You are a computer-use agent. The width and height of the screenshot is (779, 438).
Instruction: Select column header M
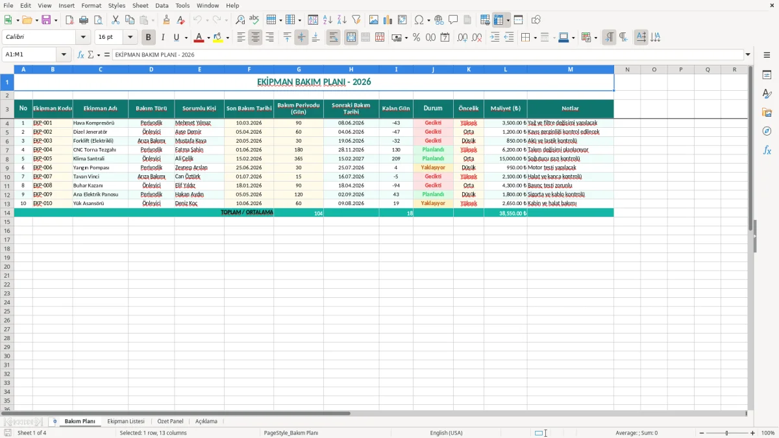point(570,69)
